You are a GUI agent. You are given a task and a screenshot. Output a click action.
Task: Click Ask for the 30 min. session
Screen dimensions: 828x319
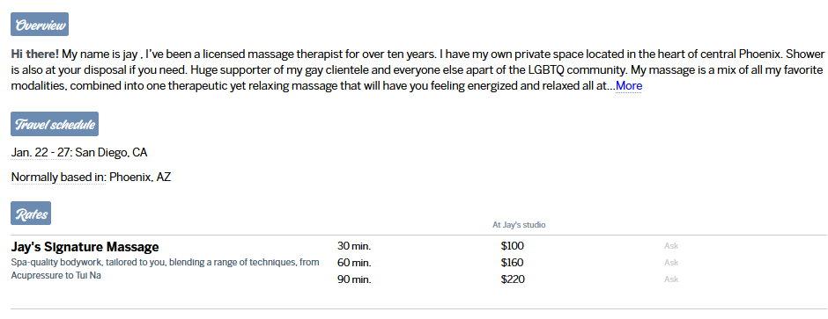pos(671,246)
